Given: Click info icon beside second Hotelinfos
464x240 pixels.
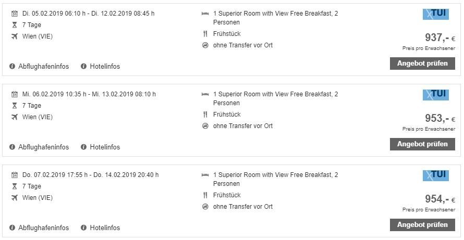Looking at the screenshot, I should pos(83,147).
